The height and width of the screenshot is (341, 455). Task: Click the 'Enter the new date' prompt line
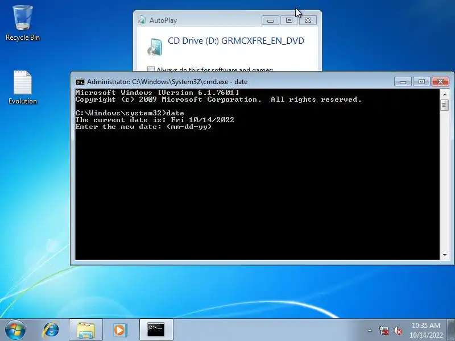(144, 127)
